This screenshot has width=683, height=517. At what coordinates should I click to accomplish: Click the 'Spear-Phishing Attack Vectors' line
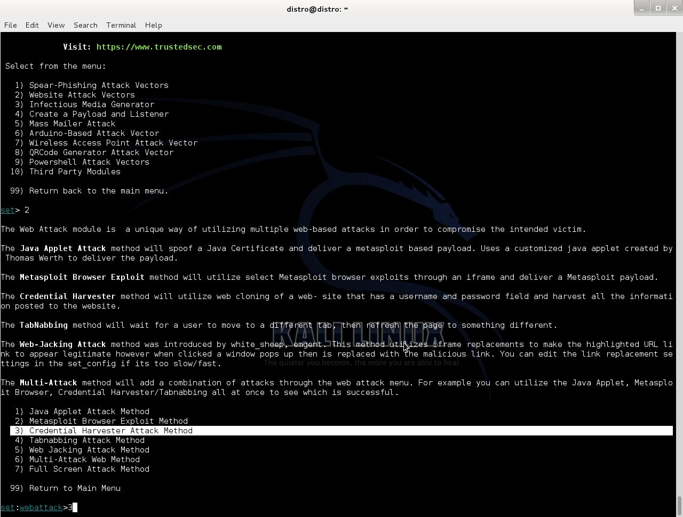coord(92,85)
